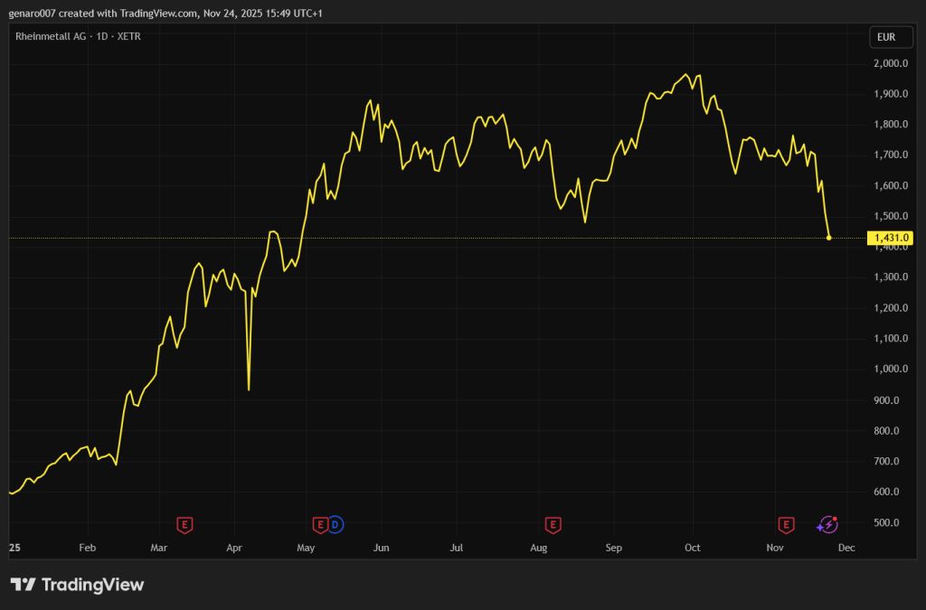This screenshot has height=610, width=926.
Task: Click the TradingView logo
Action: (x=77, y=585)
